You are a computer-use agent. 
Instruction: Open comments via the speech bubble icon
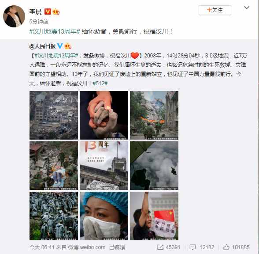point(192,247)
